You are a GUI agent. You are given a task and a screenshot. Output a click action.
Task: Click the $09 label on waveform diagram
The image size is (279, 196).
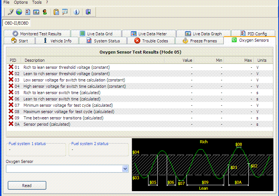(205, 182)
